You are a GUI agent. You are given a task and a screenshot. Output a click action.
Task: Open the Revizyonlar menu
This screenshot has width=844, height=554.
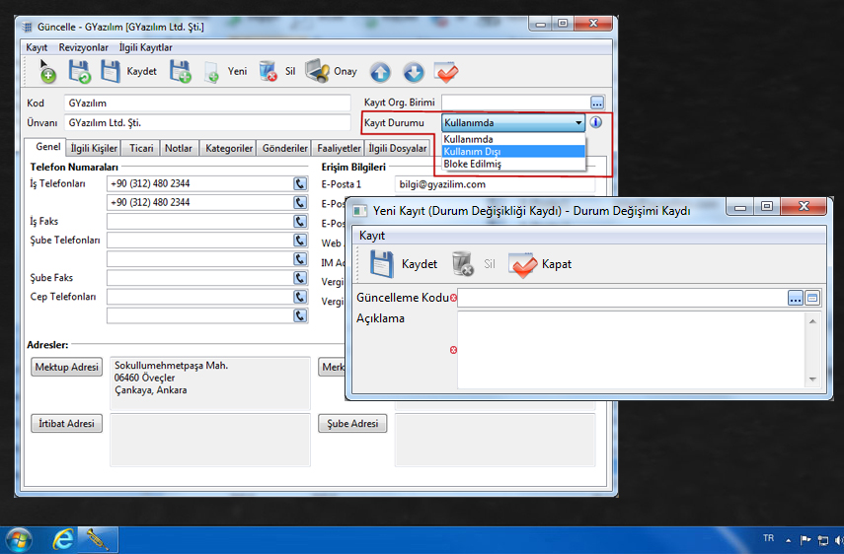[x=83, y=47]
